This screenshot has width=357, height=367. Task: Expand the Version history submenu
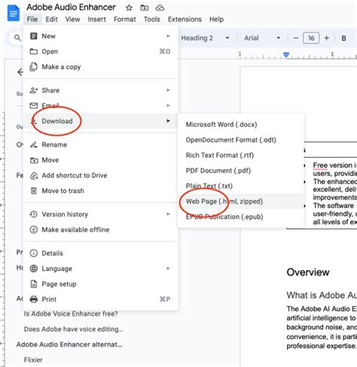coord(101,214)
